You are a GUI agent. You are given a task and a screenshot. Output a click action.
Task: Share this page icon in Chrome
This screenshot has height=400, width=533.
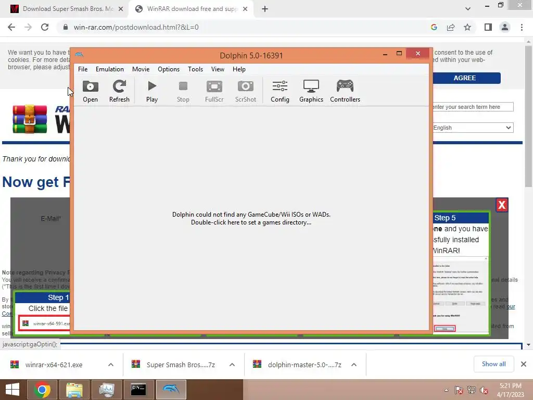point(451,27)
